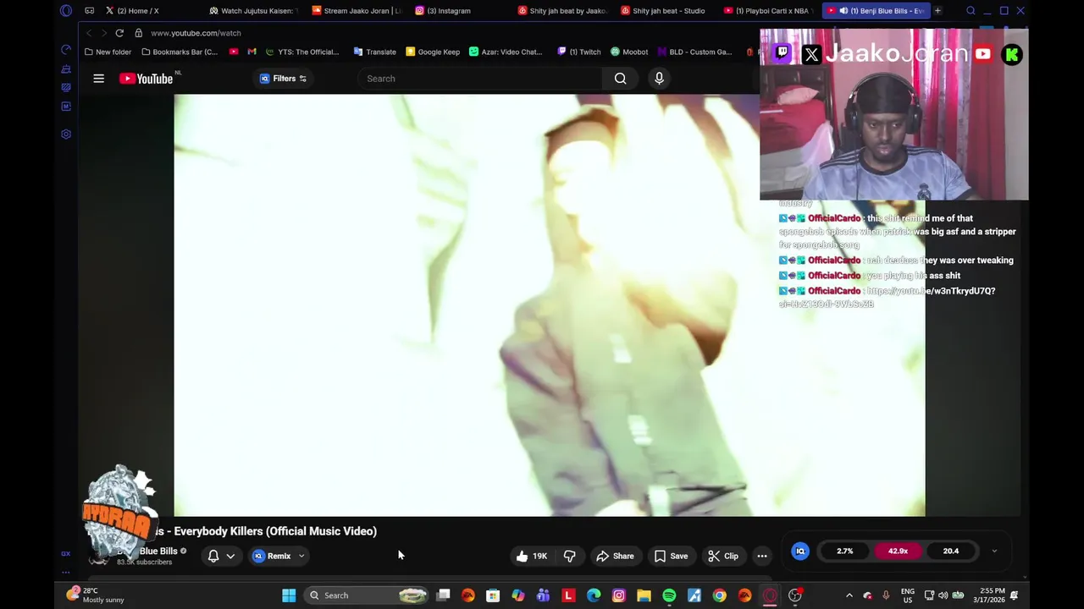Open the New folder bookmark
This screenshot has width=1084, height=609.
pyautogui.click(x=108, y=52)
